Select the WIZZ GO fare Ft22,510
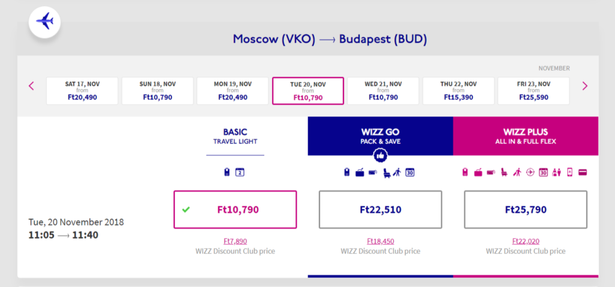The height and width of the screenshot is (287, 615). tap(380, 210)
